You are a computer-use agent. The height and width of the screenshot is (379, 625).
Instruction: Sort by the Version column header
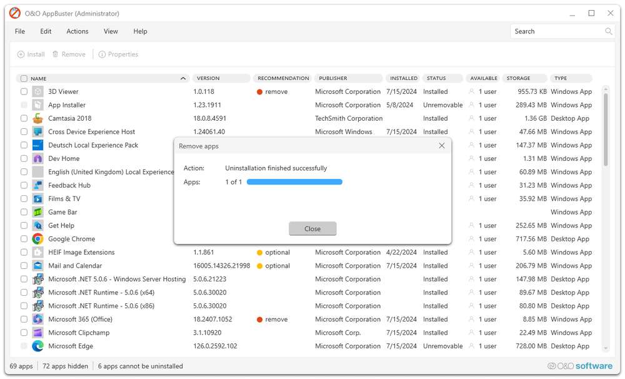point(221,78)
